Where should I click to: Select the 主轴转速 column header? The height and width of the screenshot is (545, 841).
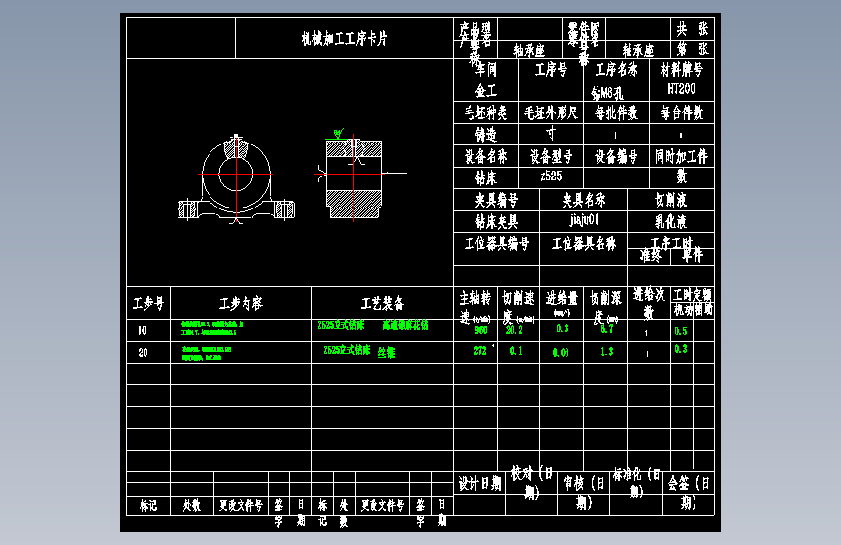[x=475, y=305]
